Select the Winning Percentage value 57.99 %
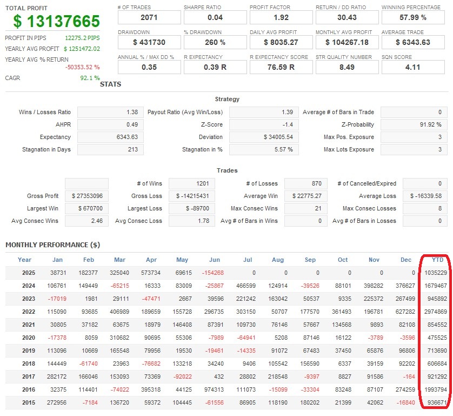The height and width of the screenshot is (416, 453). point(413,17)
